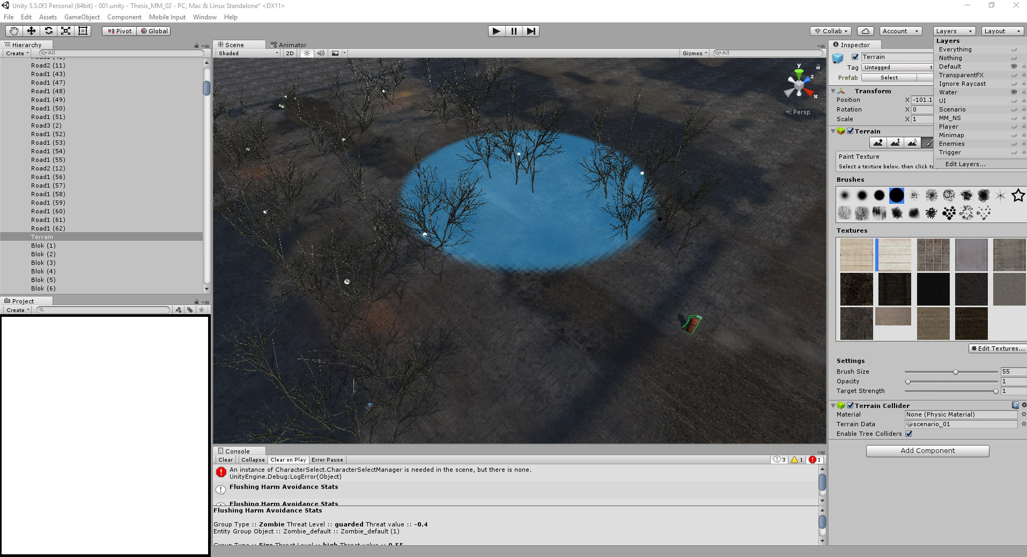Open the Layout dropdown
Image resolution: width=1027 pixels, height=557 pixels.
tap(1002, 31)
